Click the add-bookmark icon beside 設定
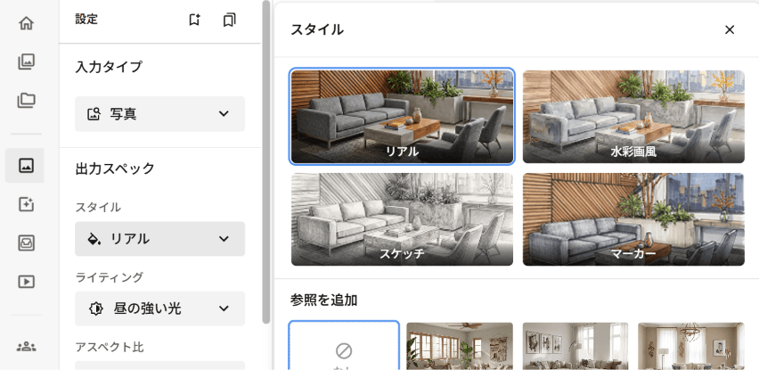Image resolution: width=759 pixels, height=370 pixels. [x=194, y=20]
